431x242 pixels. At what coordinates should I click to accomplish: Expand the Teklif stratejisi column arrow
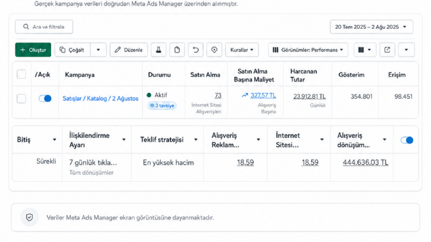pos(196,139)
